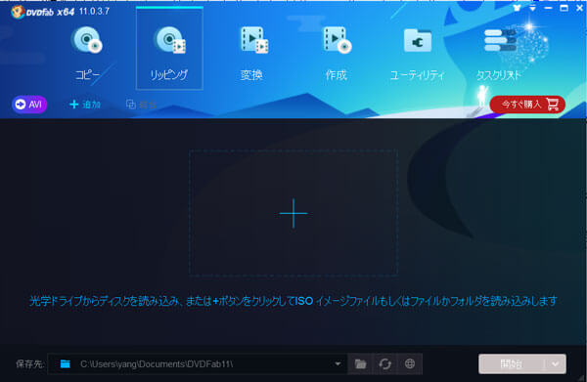Click the AVI profile switcher button
This screenshot has height=382, width=587.
29,105
